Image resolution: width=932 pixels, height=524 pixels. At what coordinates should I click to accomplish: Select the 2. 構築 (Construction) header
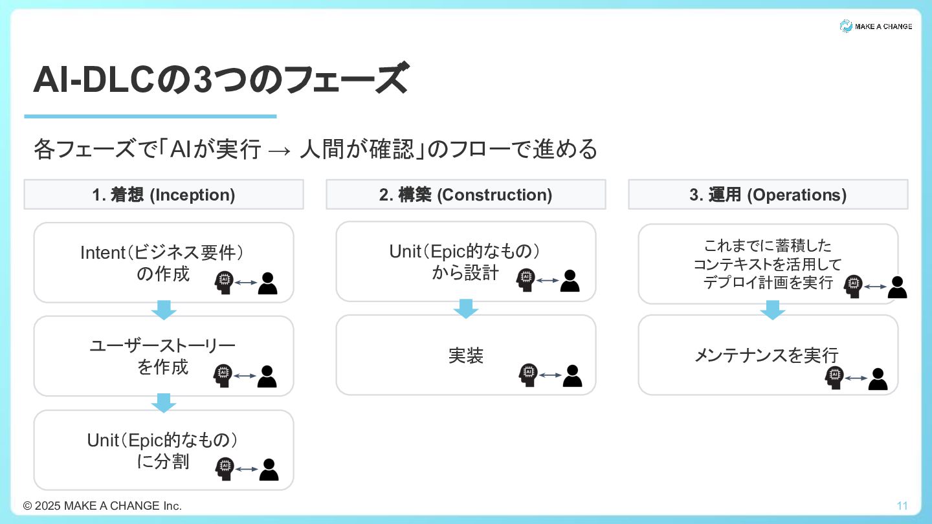(x=465, y=195)
